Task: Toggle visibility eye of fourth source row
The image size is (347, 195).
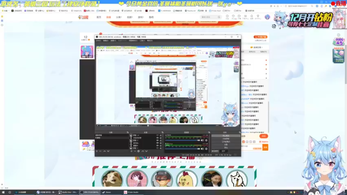Action: tap(157, 143)
